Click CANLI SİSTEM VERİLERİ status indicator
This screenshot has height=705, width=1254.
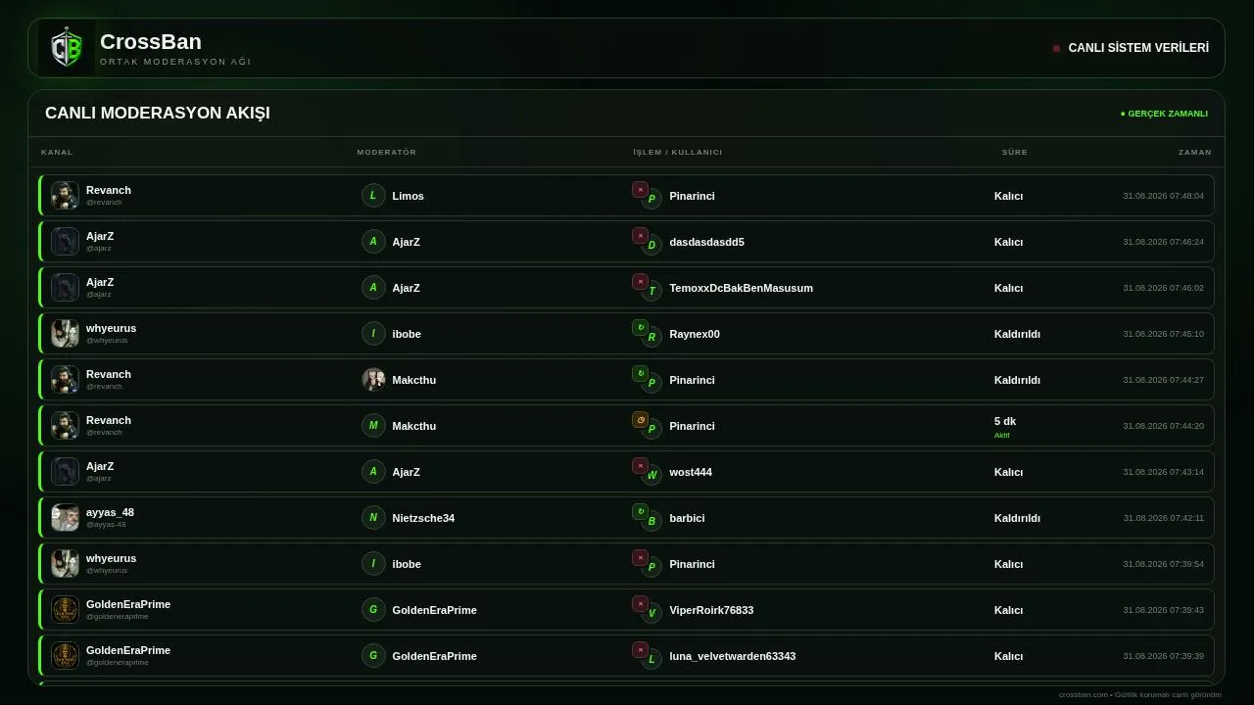[1131, 48]
